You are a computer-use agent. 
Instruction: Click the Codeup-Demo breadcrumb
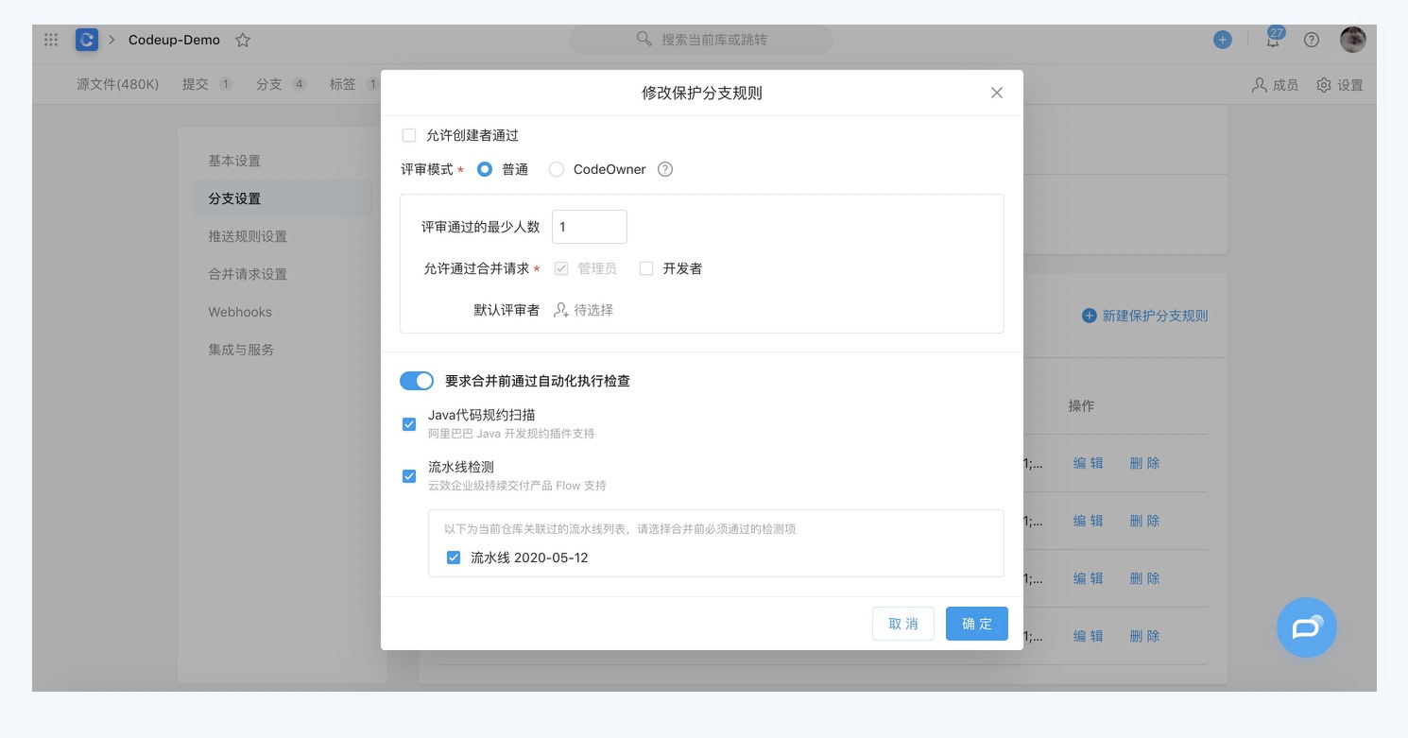coord(174,40)
